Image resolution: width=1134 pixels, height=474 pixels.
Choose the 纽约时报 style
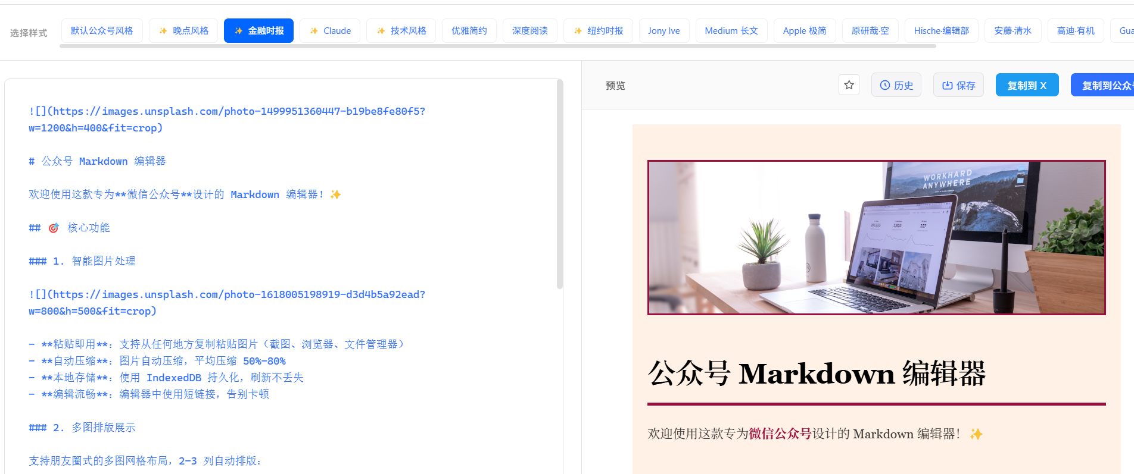point(598,31)
